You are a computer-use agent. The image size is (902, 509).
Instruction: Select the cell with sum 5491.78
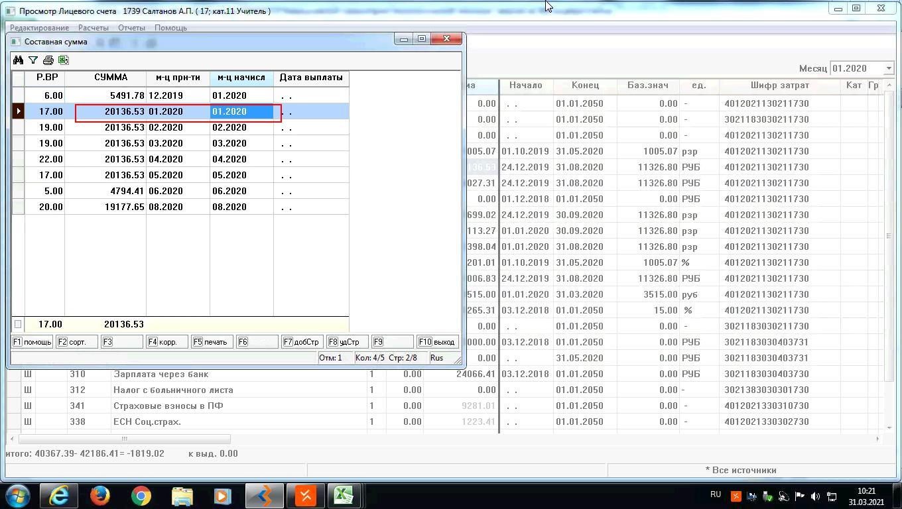point(105,95)
